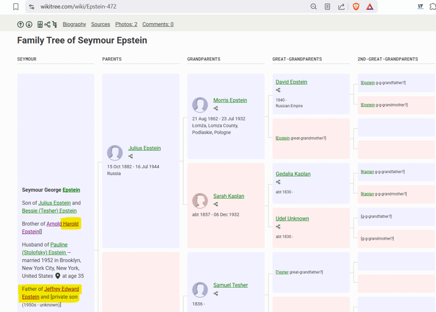The width and height of the screenshot is (436, 312).
Task: Go to the Photos: 2 section
Action: pos(126,24)
